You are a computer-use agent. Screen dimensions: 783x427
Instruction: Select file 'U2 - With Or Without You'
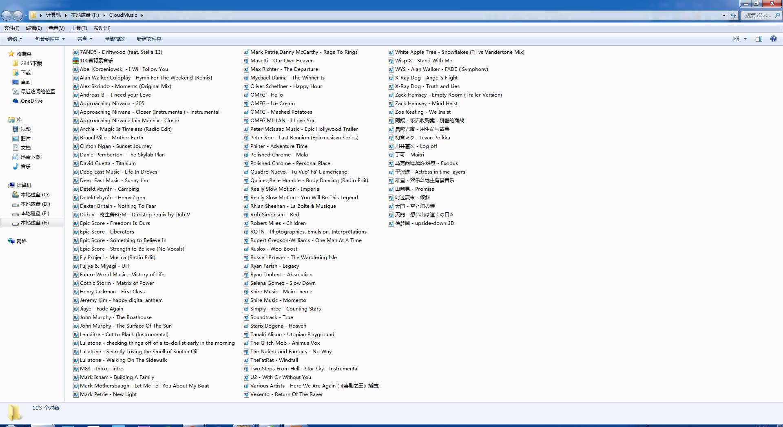(x=281, y=377)
